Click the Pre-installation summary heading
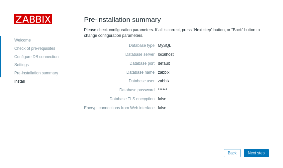This screenshot has width=283, height=168. pos(122,20)
